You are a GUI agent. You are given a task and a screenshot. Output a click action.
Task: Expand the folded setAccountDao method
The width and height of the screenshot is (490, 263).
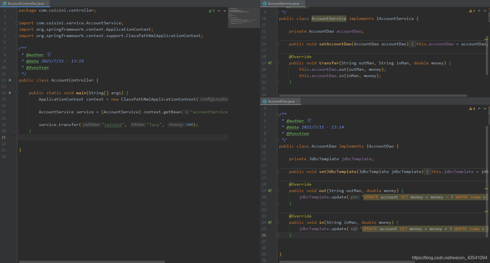(277, 44)
